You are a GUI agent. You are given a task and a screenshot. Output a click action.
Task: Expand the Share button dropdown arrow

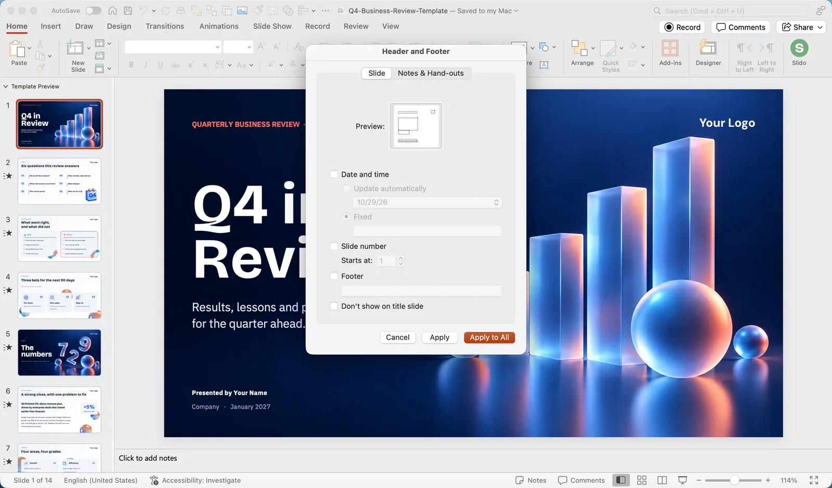click(821, 27)
